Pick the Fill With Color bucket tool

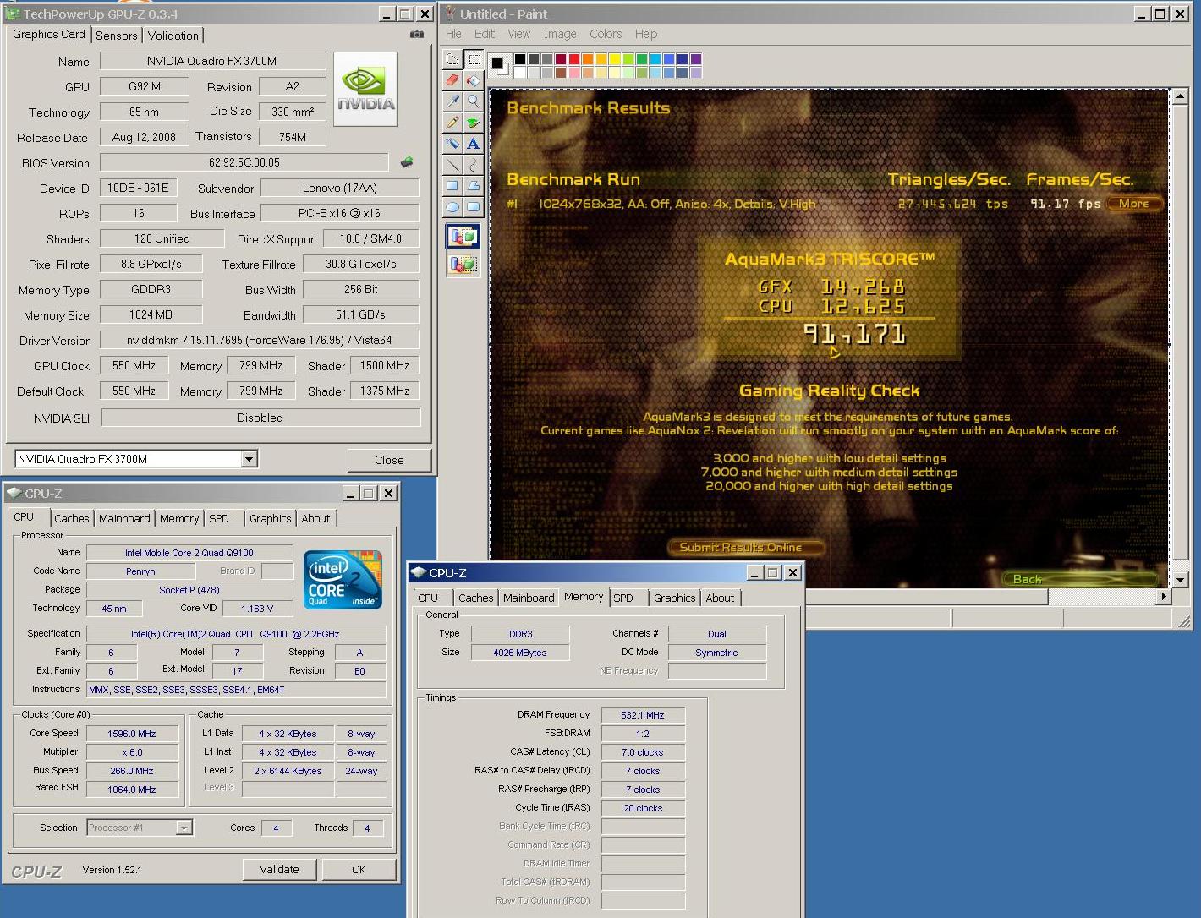coord(474,80)
